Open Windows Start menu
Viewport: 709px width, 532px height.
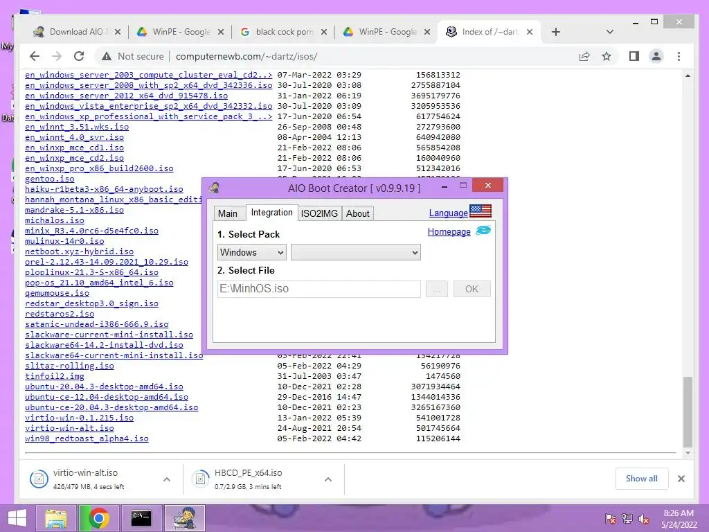coord(17,518)
